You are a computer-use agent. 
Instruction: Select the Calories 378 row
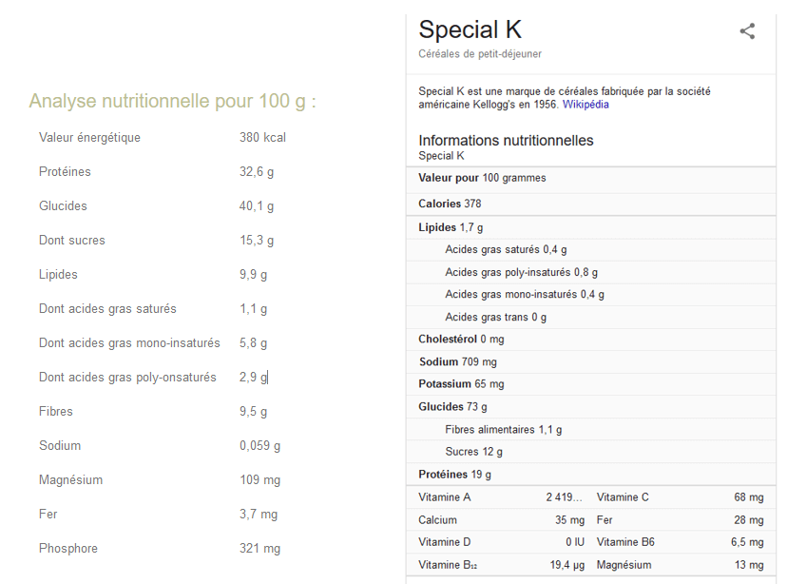591,204
